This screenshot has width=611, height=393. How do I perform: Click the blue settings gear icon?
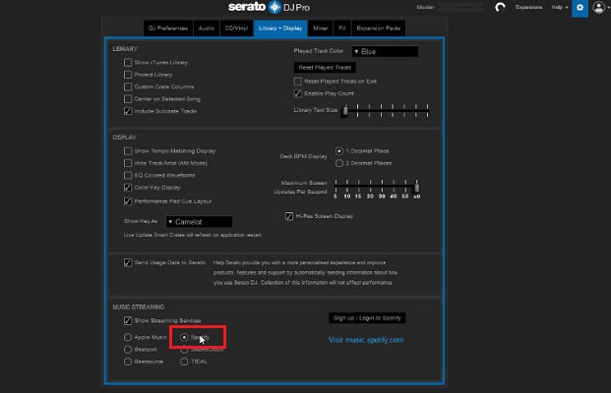coord(580,8)
